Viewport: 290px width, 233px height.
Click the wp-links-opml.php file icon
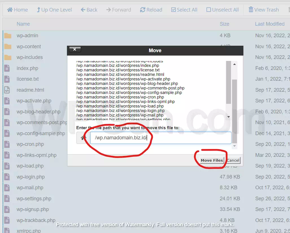[x=7, y=155]
